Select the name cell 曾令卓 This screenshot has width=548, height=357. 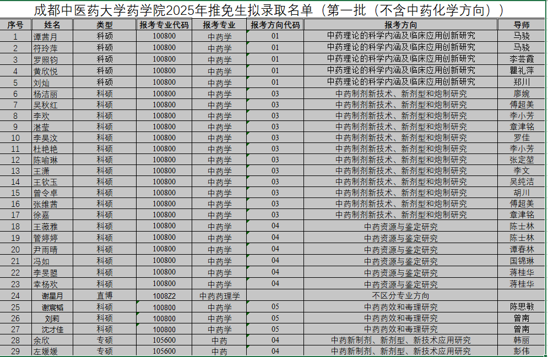pyautogui.click(x=52, y=193)
